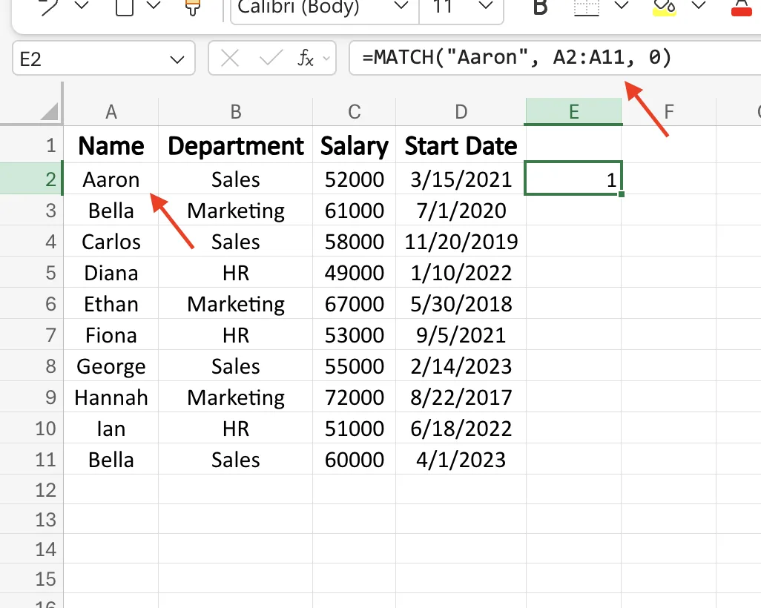Click the Marketing cell in Ethan's row
This screenshot has height=608, width=761.
click(x=236, y=304)
